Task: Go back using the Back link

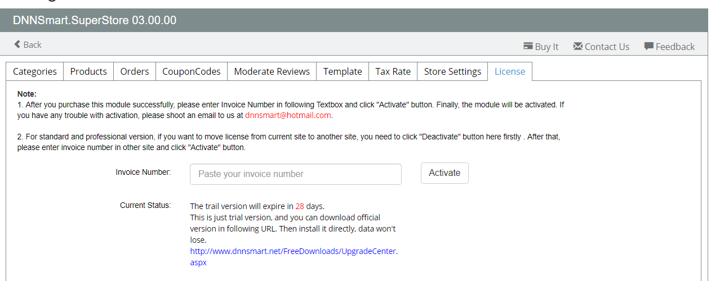Action: [28, 44]
